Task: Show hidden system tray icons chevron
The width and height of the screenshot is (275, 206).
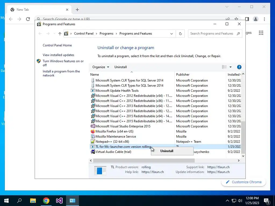Action: point(227,201)
